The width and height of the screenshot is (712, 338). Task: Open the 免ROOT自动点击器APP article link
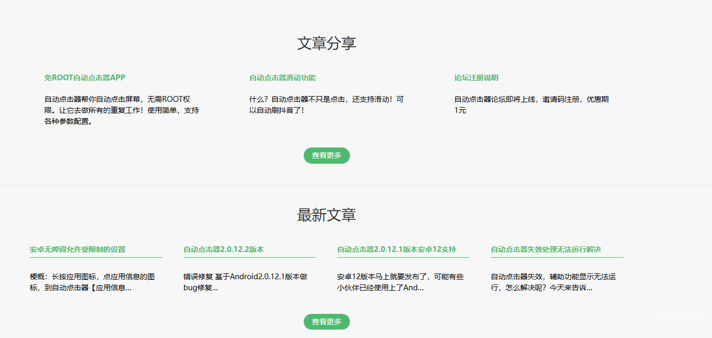(x=85, y=78)
